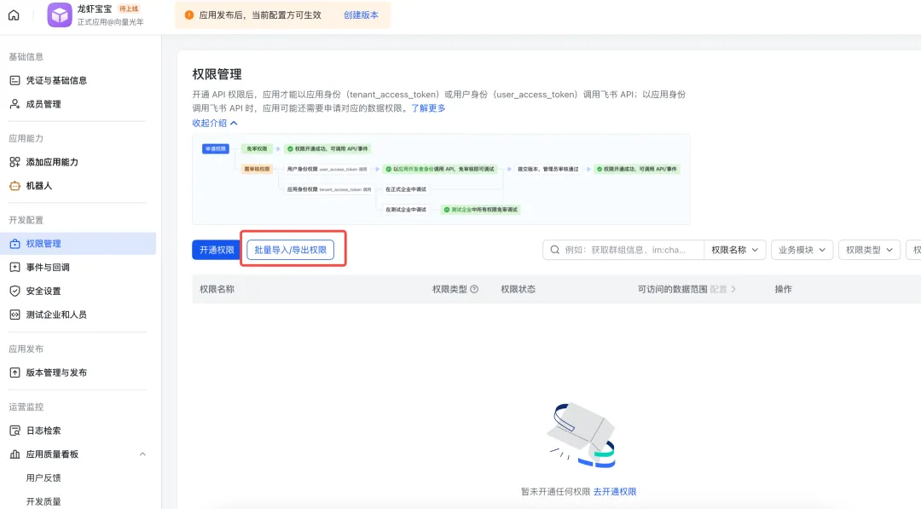Open the 龙虾宝宝 app logo icon
Screen dimensions: 921x509
(x=60, y=15)
